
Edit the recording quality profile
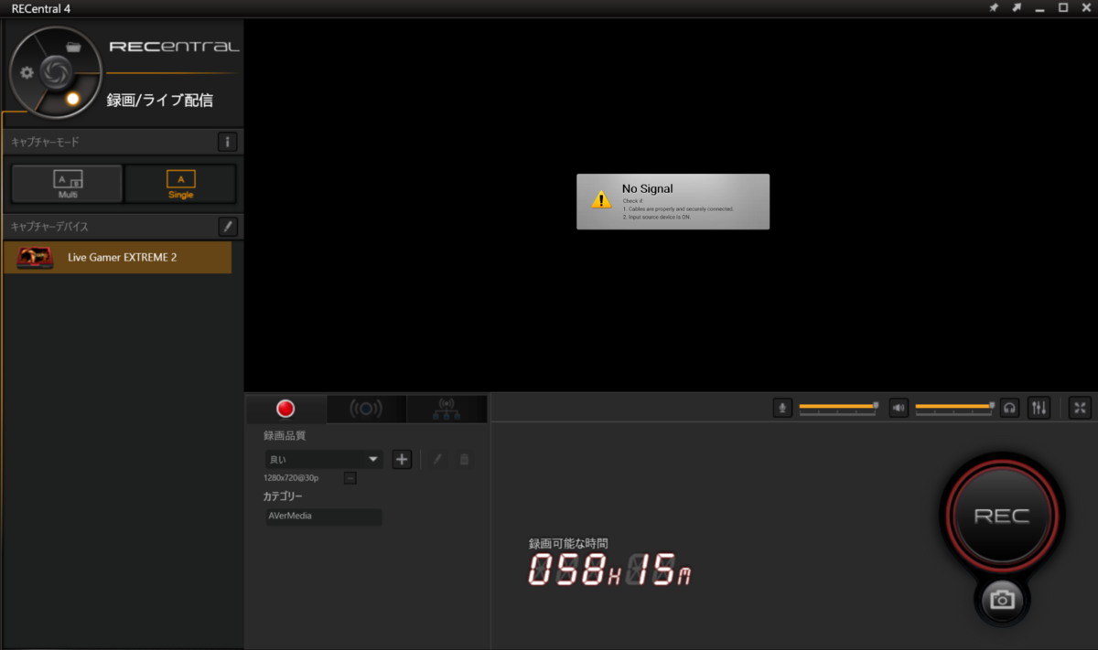tap(437, 459)
